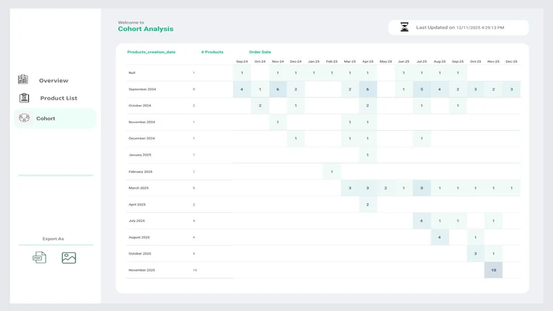
Task: Click the Last Updated timestamp text
Action: point(460,28)
